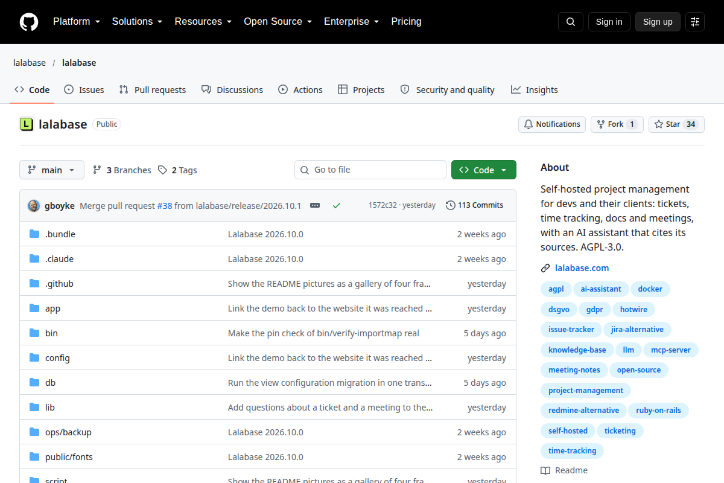Click the lib folder icon
The height and width of the screenshot is (483, 724).
tap(34, 408)
